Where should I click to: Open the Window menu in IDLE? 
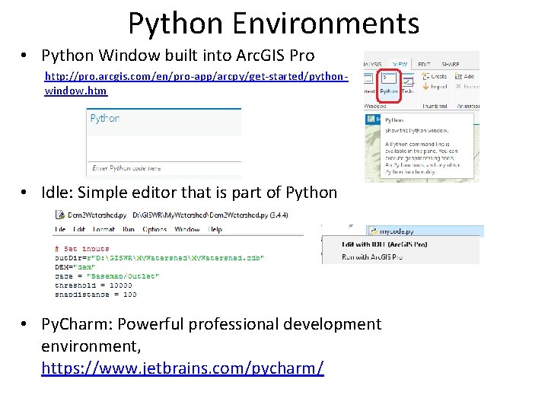[187, 229]
